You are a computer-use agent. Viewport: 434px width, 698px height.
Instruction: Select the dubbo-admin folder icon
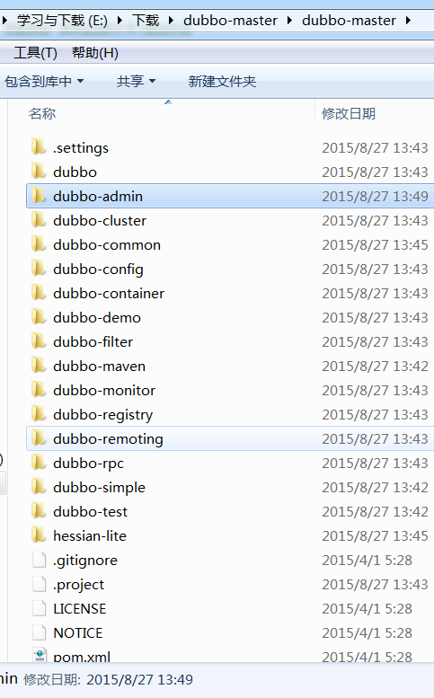click(x=39, y=196)
